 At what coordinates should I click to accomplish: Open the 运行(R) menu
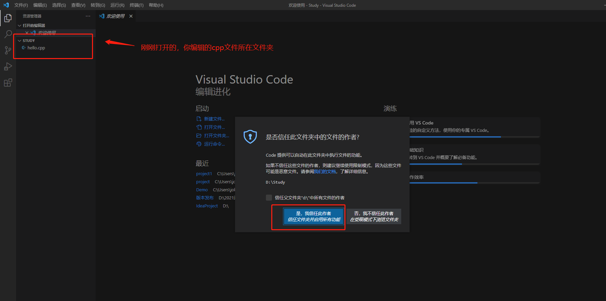click(117, 5)
